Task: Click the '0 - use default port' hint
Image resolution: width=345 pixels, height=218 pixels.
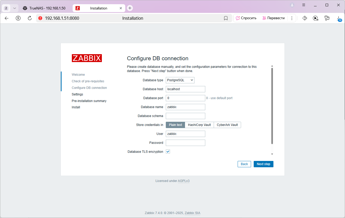Action: click(219, 98)
